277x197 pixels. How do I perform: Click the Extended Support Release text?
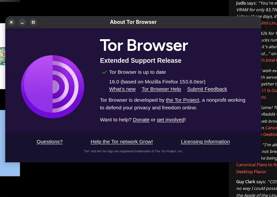[x=141, y=61]
